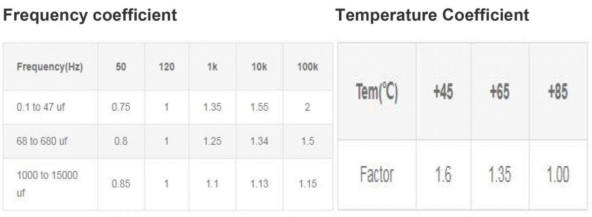Viewport: 592px width, 217px height.
Task: Click the 1.25 coefficient cell
Action: point(212,141)
